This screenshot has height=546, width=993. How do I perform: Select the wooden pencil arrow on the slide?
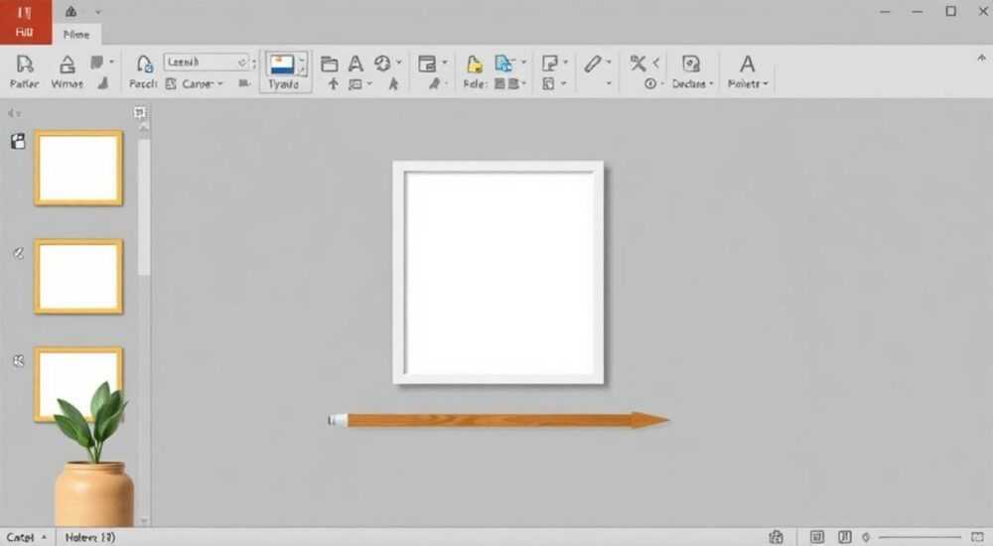click(498, 420)
